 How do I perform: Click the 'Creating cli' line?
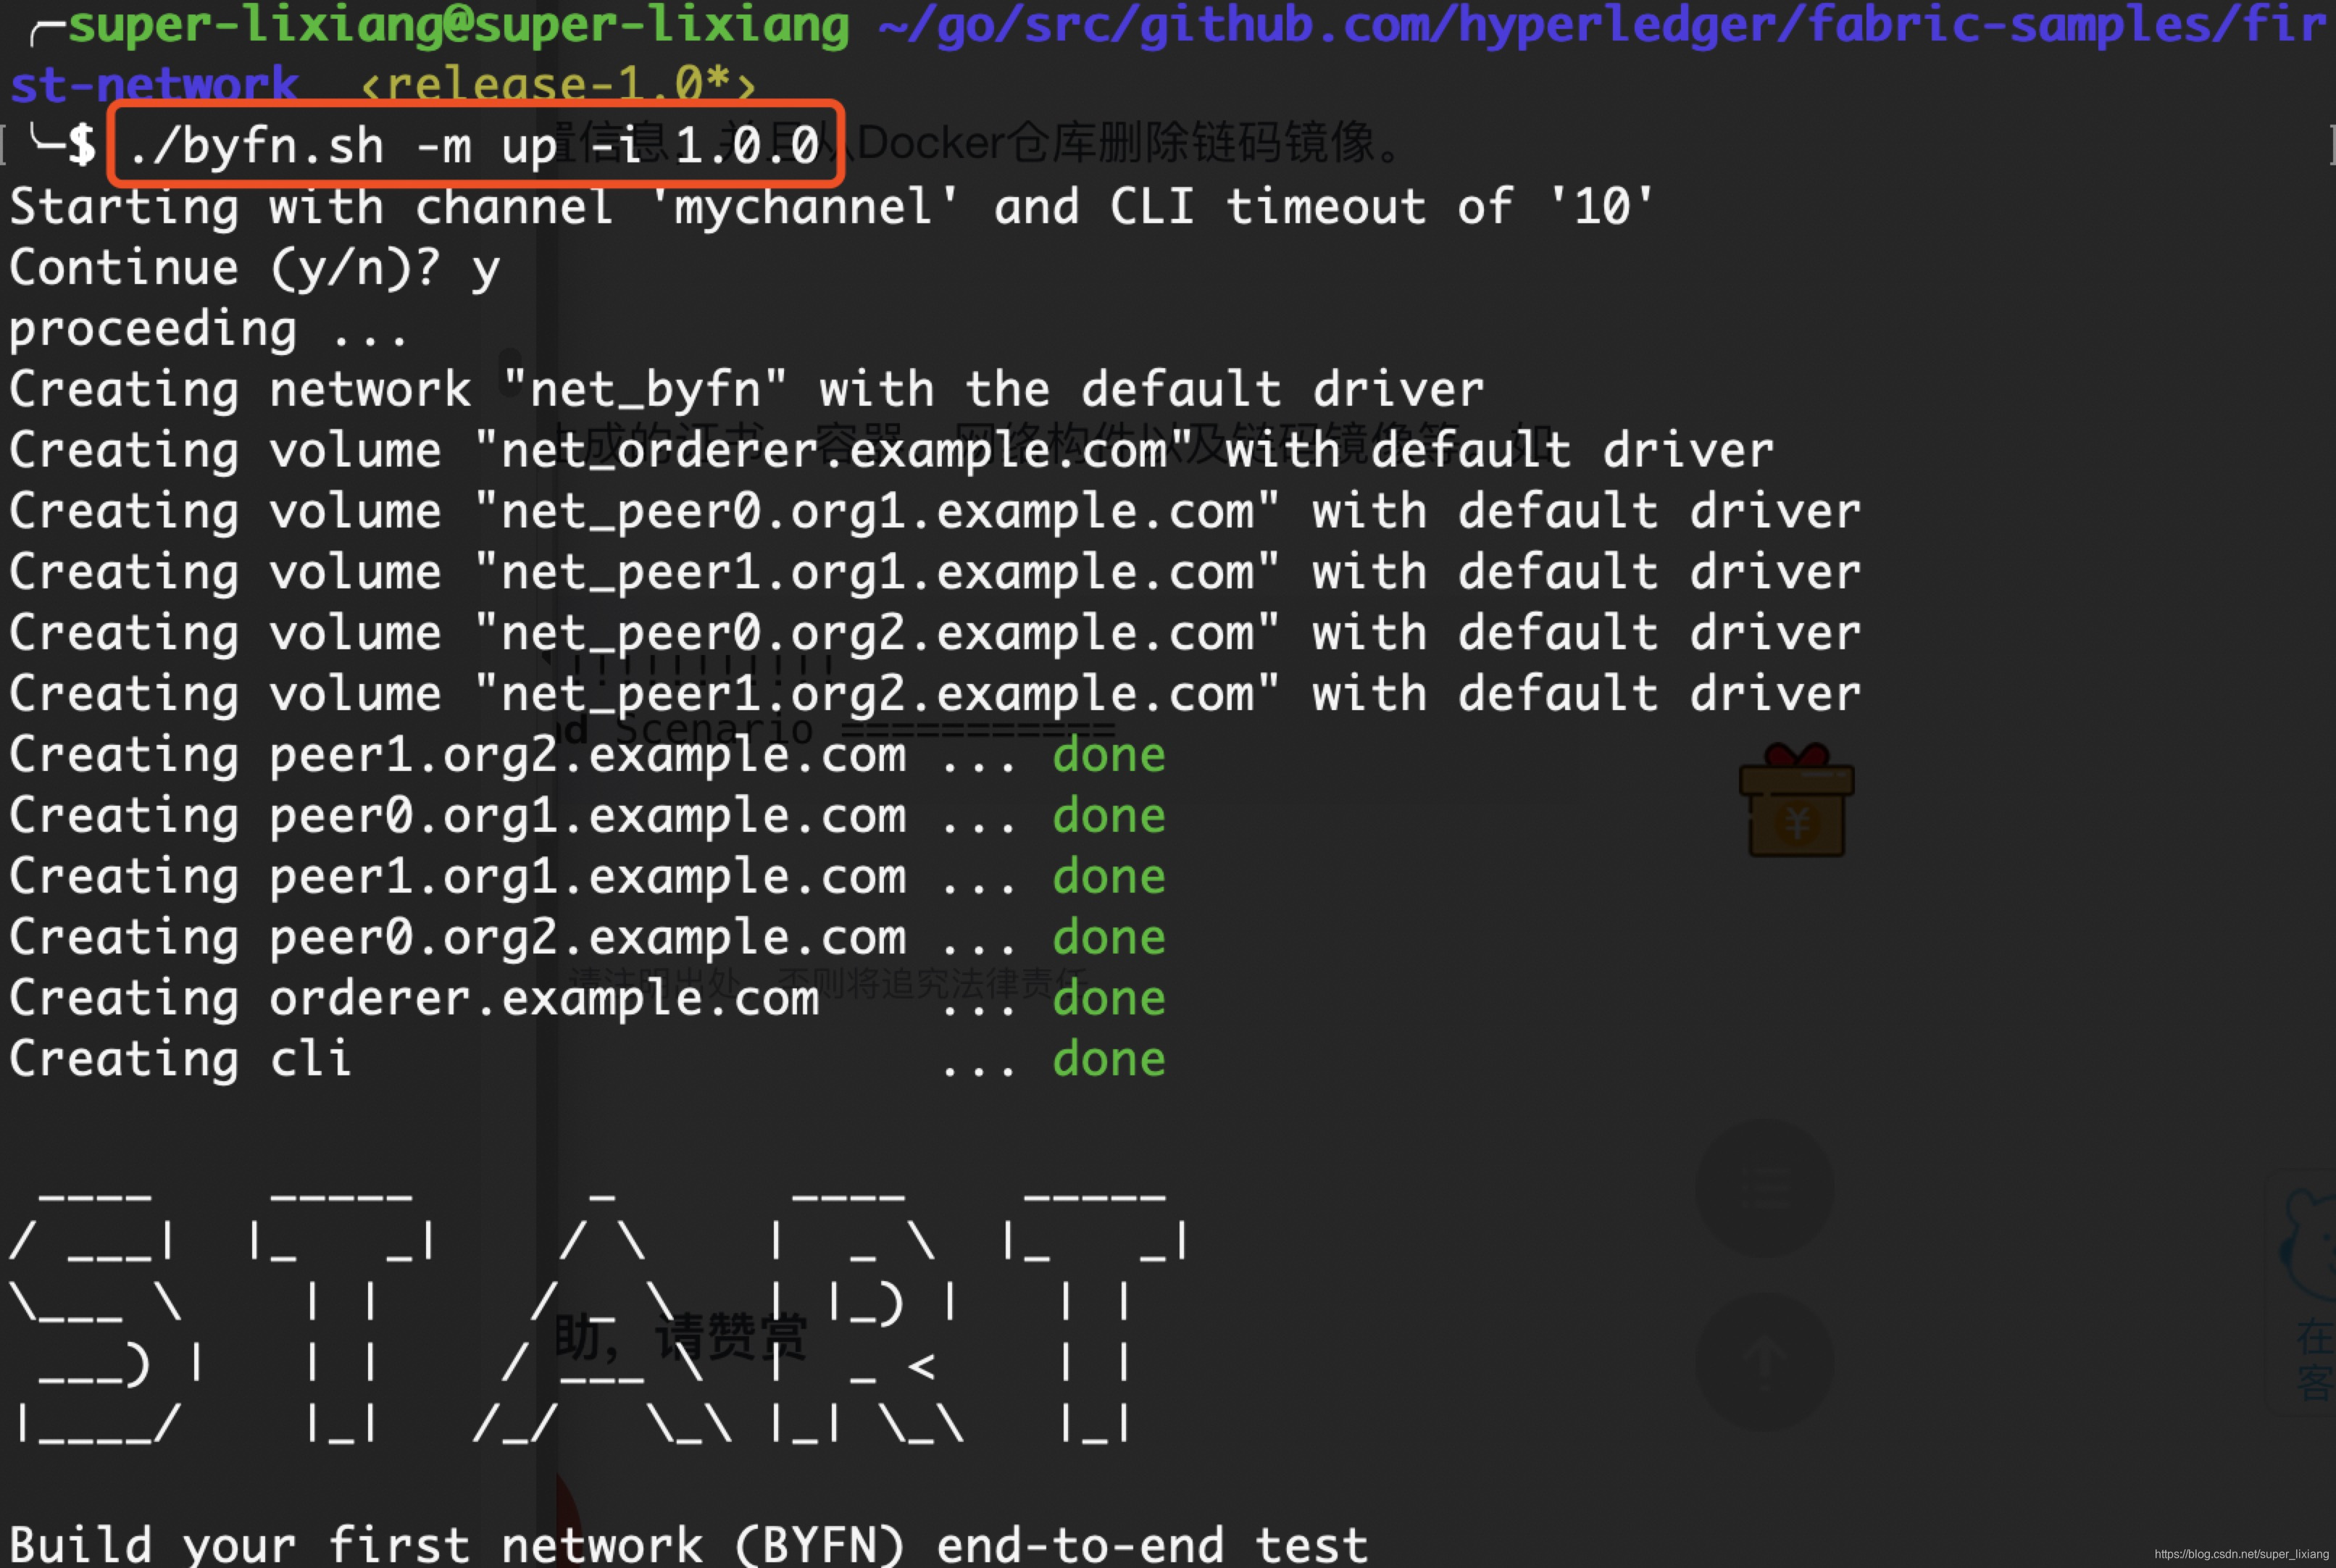(587, 1060)
